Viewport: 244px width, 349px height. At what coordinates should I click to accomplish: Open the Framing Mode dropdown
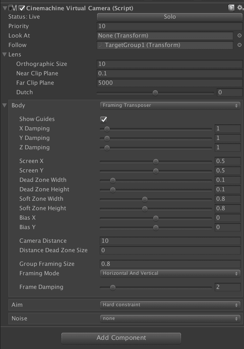coord(170,273)
